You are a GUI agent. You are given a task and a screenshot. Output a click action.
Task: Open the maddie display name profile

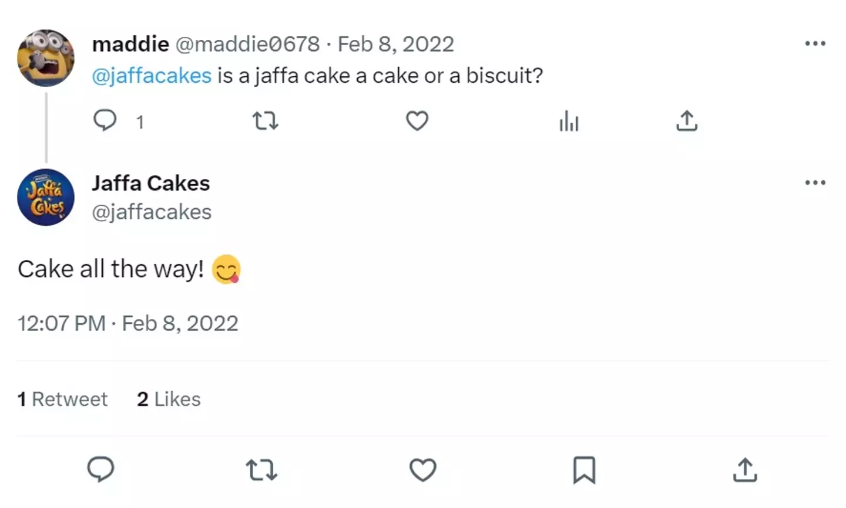click(x=130, y=44)
